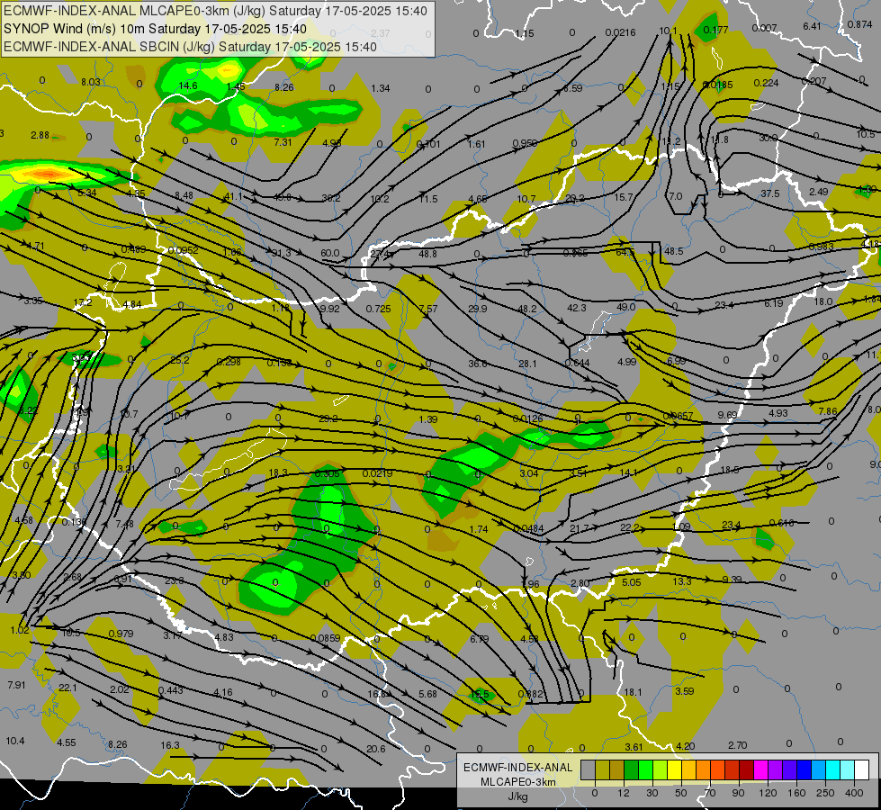Click the 'ECMWF-INDEX-ANAL SBCIN (J/kg)' header line
The image size is (881, 810).
190,47
